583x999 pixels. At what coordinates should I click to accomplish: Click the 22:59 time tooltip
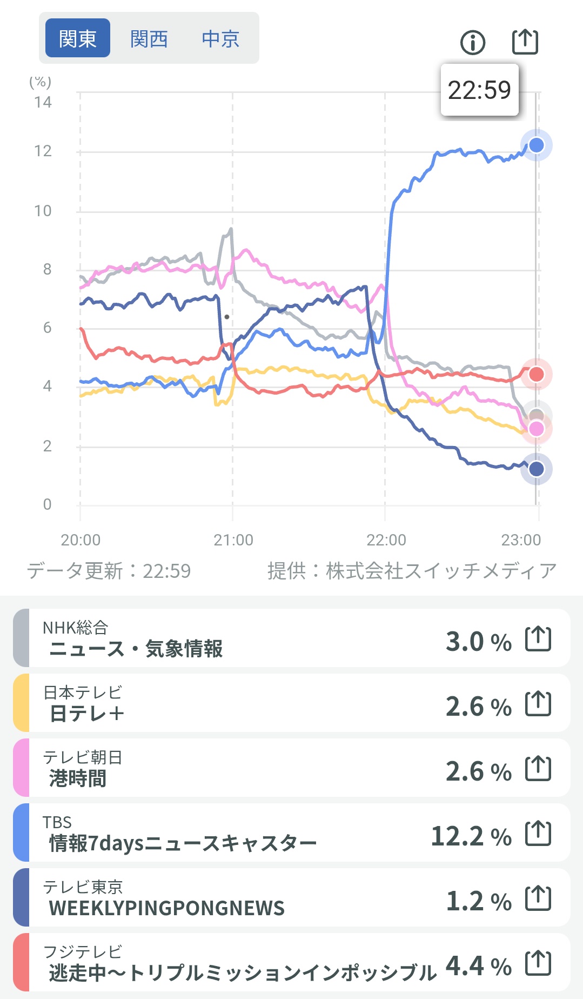tap(479, 90)
